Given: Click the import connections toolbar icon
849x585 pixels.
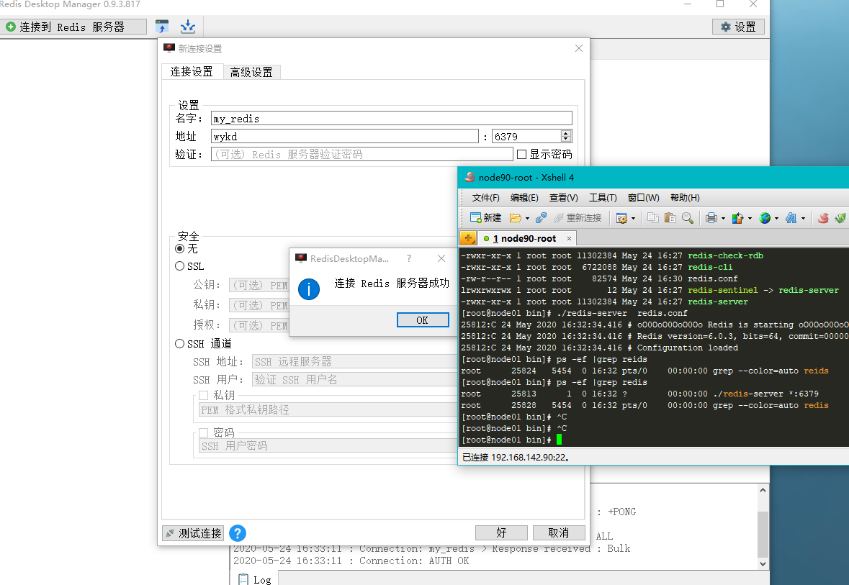Looking at the screenshot, I should coord(188,27).
